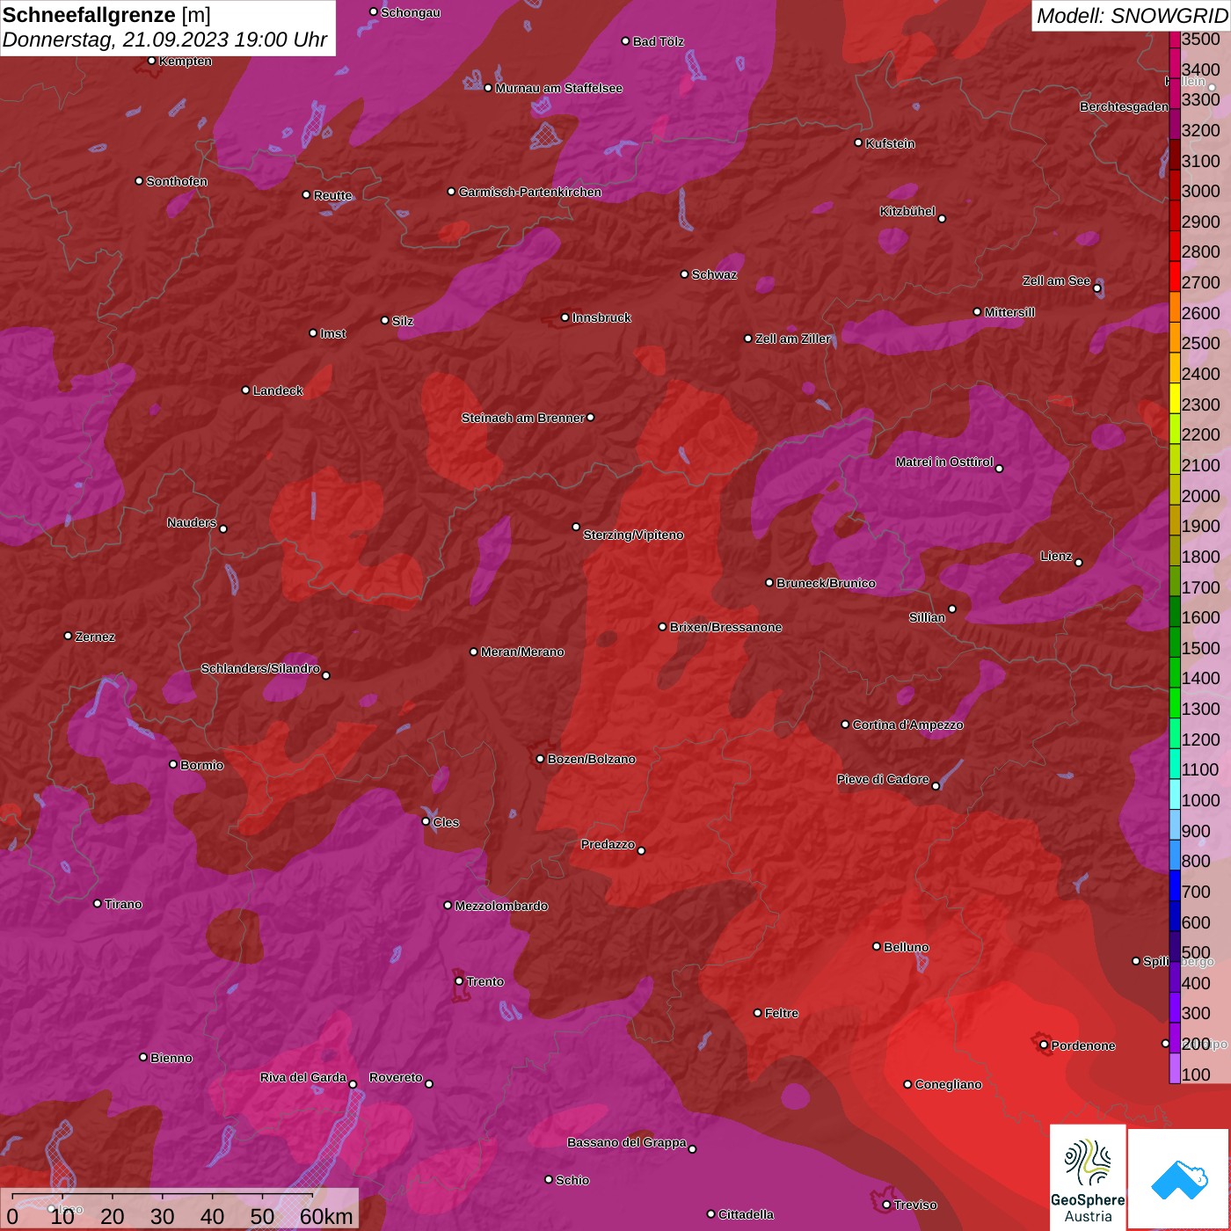Select the Steinach am Brenner label
This screenshot has height=1231, width=1231.
click(523, 418)
